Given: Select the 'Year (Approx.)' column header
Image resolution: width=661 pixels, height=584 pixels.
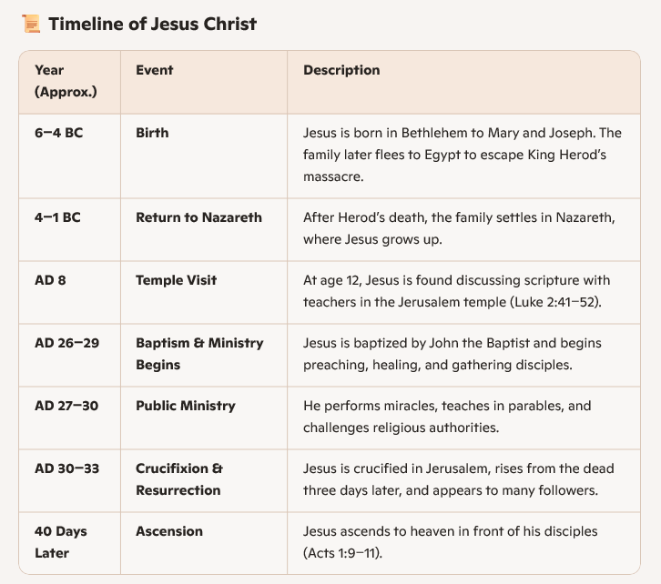Looking at the screenshot, I should pyautogui.click(x=66, y=81).
